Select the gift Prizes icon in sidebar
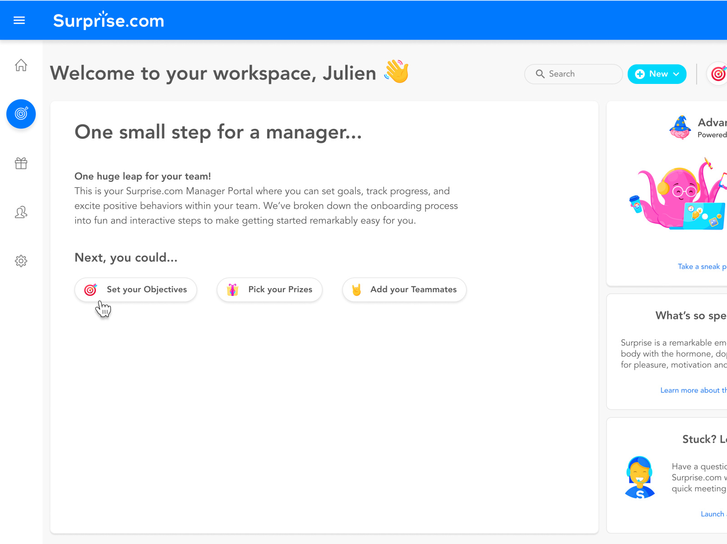Image resolution: width=727 pixels, height=544 pixels. tap(21, 163)
